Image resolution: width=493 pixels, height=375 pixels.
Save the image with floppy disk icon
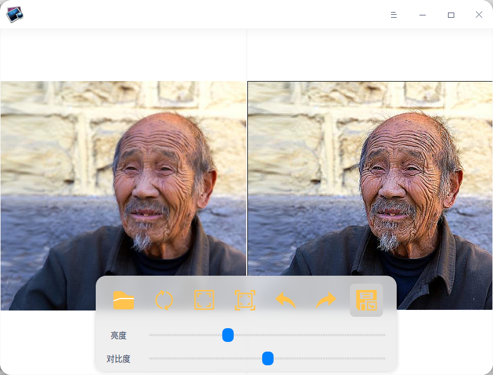pos(366,300)
